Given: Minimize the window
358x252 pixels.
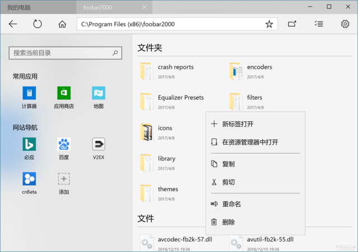Looking at the screenshot, I should coord(310,7).
